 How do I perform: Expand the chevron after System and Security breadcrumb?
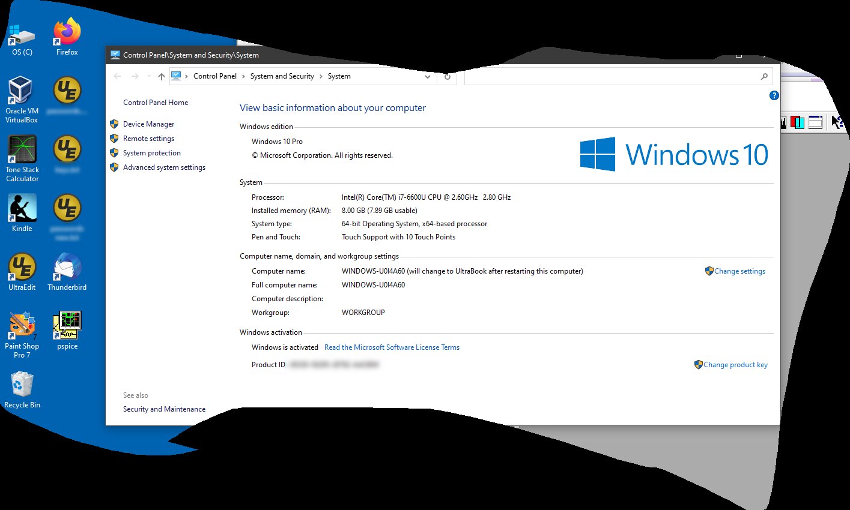[x=321, y=76]
